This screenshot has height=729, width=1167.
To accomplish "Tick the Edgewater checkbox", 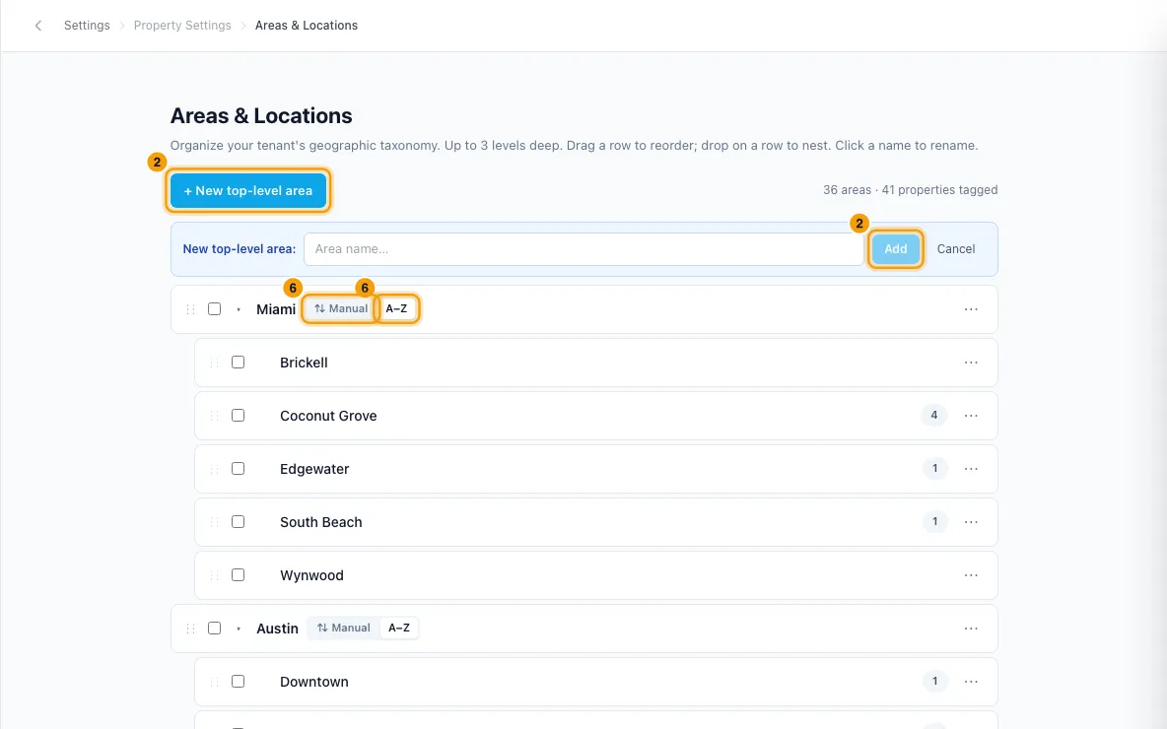I will tap(239, 469).
